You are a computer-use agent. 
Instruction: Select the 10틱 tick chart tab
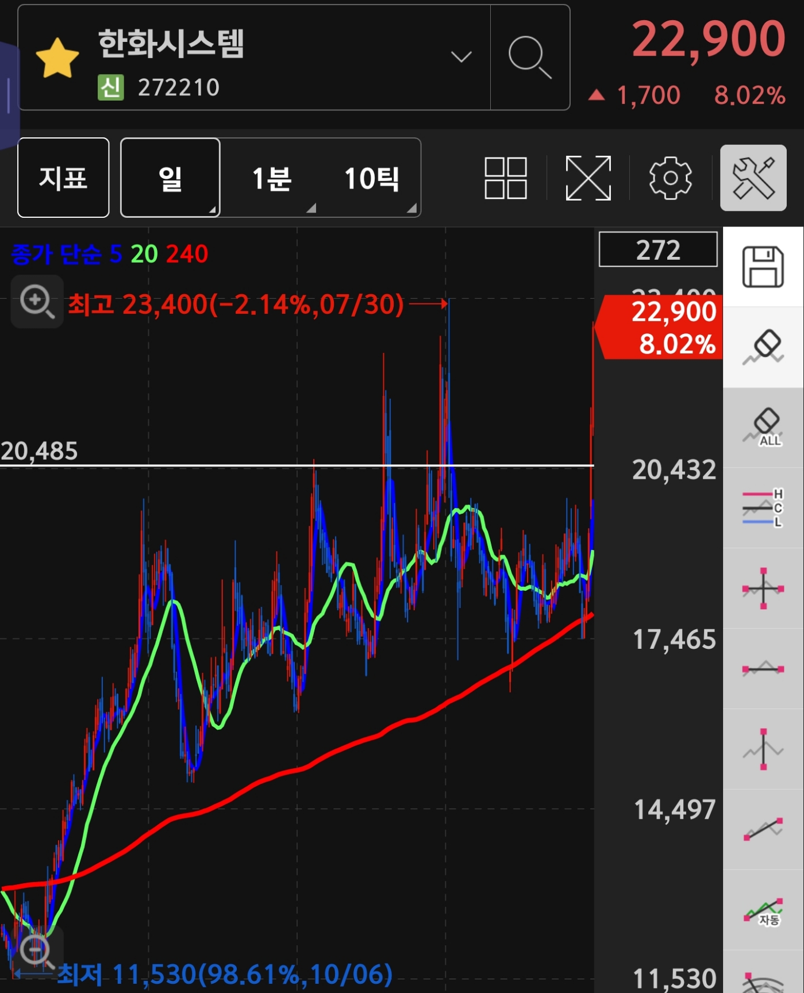372,178
